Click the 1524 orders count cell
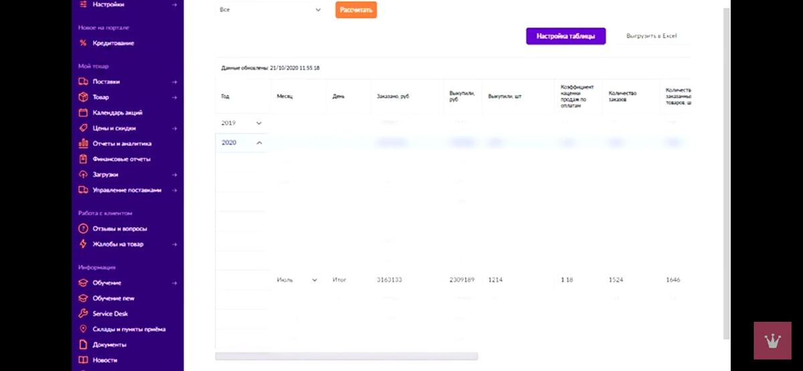Image resolution: width=803 pixels, height=371 pixels. tap(616, 280)
